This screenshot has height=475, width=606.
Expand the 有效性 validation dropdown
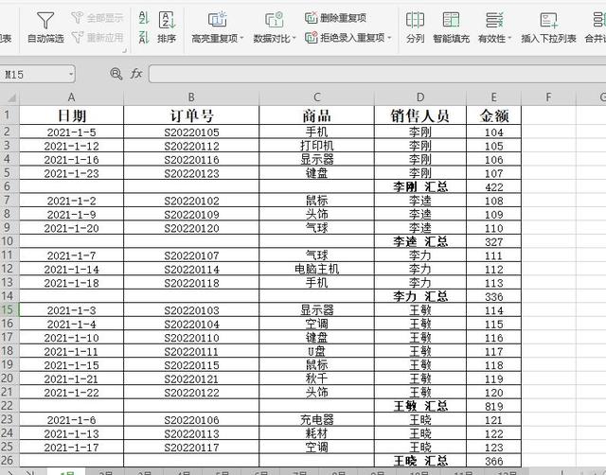[x=509, y=38]
